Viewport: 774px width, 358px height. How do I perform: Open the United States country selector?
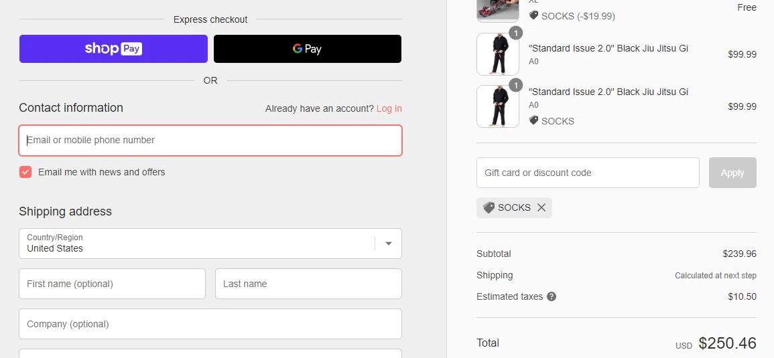pyautogui.click(x=194, y=244)
